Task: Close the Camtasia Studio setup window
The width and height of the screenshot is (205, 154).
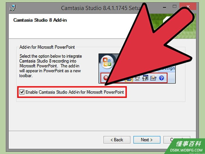Action: tap(188, 6)
